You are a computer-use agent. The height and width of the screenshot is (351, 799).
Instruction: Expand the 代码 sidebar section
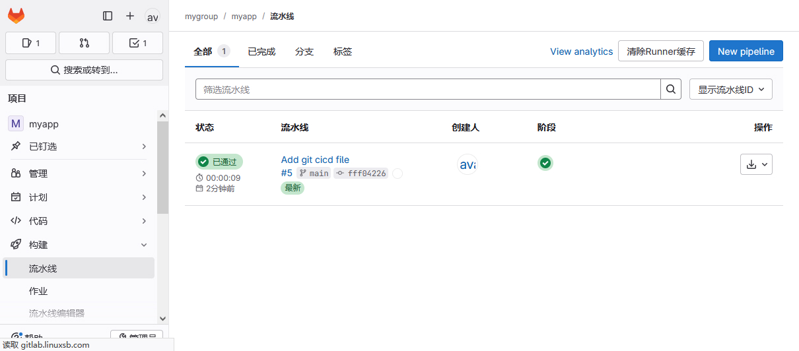click(x=79, y=221)
